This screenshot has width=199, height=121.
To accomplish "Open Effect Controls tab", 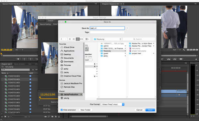I will point(33,4).
